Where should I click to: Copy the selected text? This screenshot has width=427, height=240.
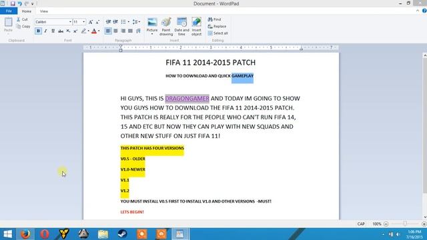coord(23,27)
